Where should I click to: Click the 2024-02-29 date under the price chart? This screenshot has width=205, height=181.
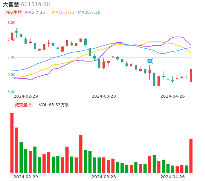[26, 96]
